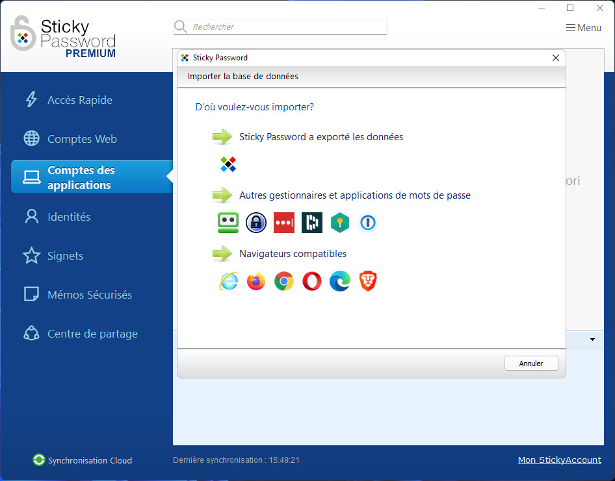Import from Kaspersky green hexagon key icon

[x=339, y=223]
